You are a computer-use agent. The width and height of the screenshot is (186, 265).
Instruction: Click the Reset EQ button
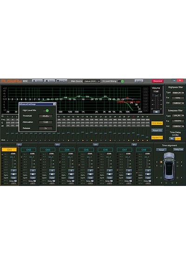click(157, 131)
